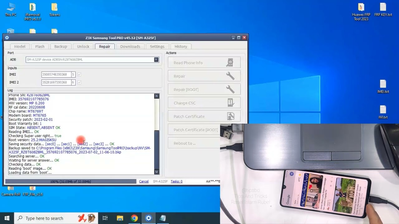Click log line 'RF cal date: 20220608'
The width and height of the screenshot is (399, 224).
[27, 107]
